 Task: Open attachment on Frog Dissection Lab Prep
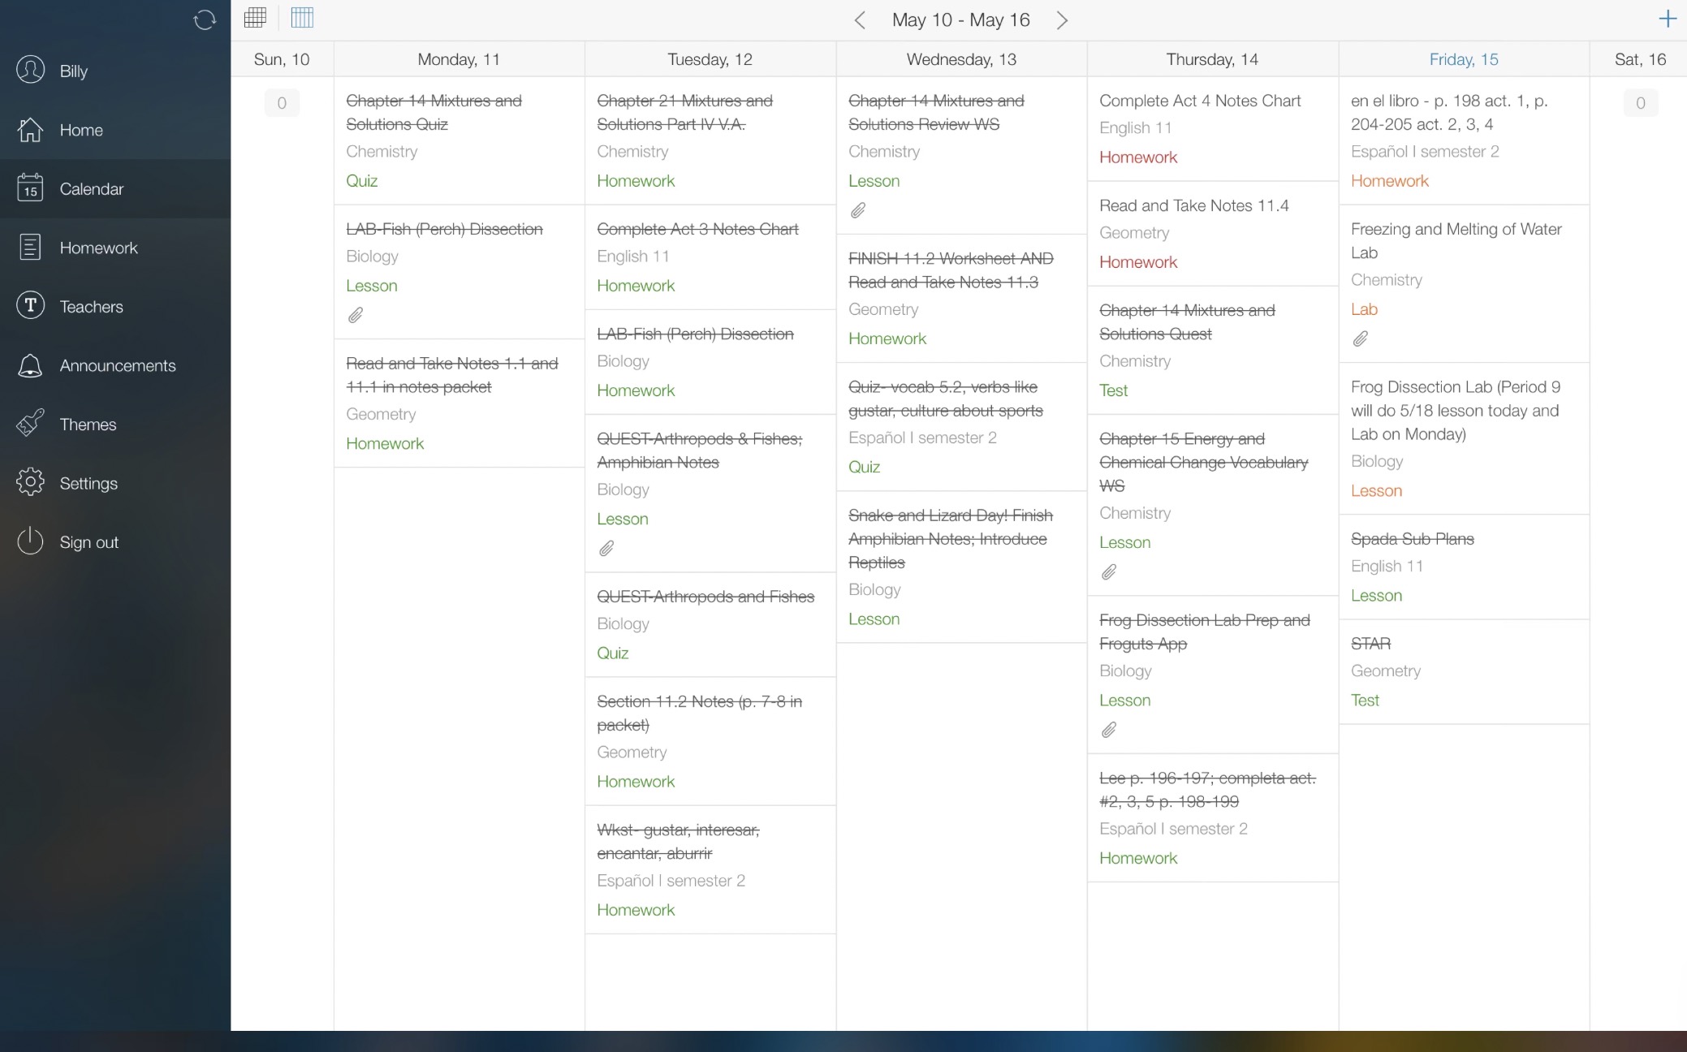[x=1109, y=730]
